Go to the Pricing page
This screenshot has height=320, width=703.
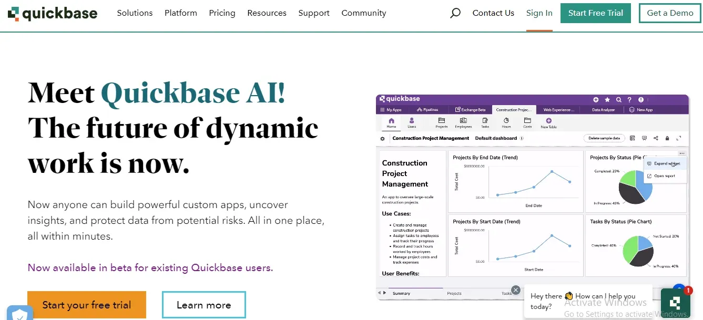(x=222, y=13)
